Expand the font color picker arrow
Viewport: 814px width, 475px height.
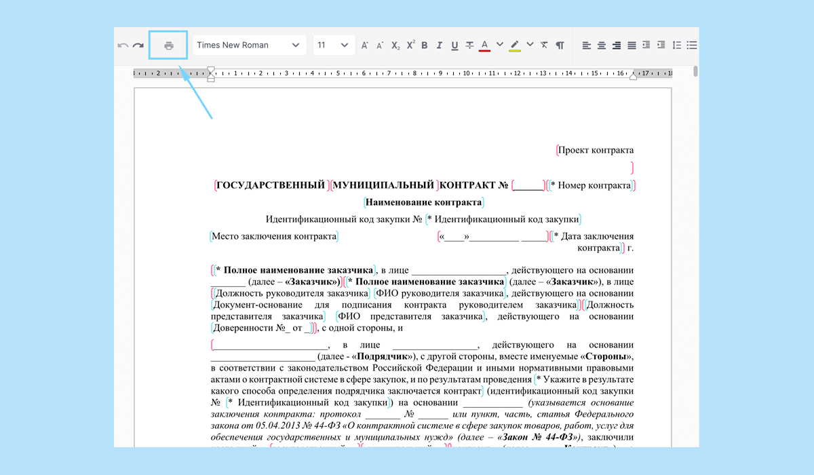[500, 45]
